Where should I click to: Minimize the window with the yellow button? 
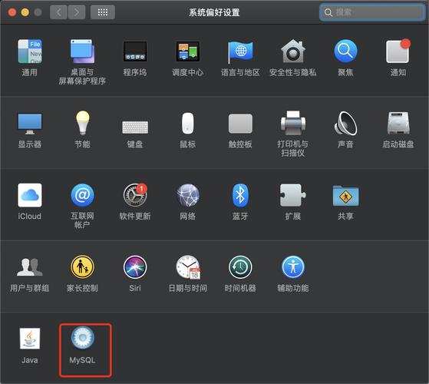[x=25, y=12]
